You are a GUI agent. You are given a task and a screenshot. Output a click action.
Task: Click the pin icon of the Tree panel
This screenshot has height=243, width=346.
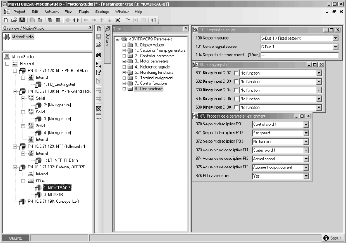(186, 29)
